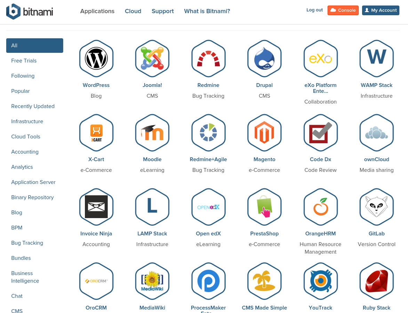
Task: Select the X-Cart icon
Action: [x=96, y=133]
